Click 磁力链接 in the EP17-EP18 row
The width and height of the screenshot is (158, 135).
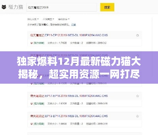[x=39, y=104]
